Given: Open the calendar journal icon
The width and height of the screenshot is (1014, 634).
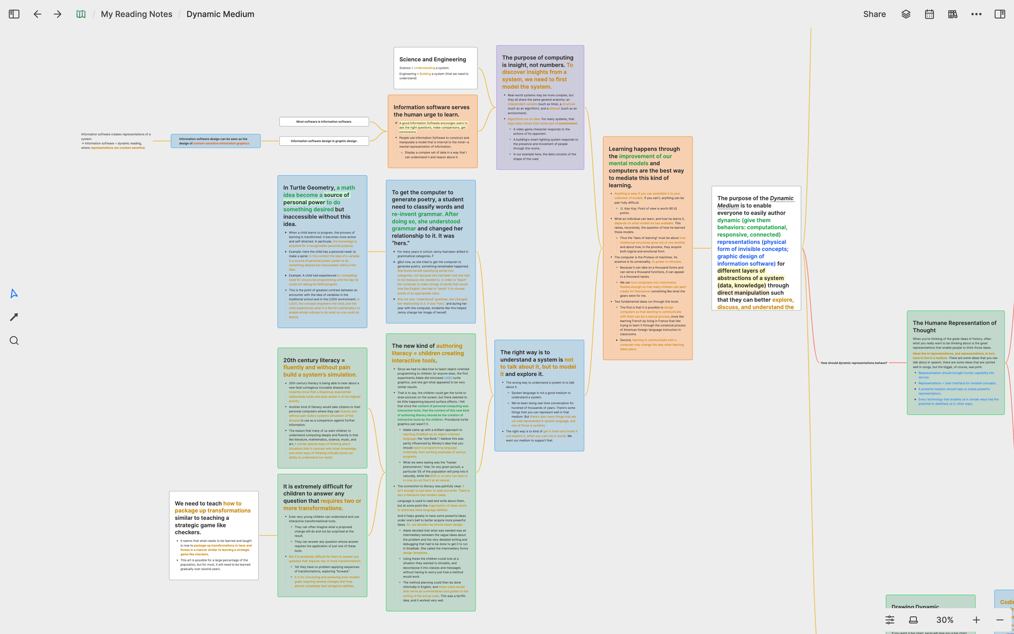Looking at the screenshot, I should coord(929,14).
